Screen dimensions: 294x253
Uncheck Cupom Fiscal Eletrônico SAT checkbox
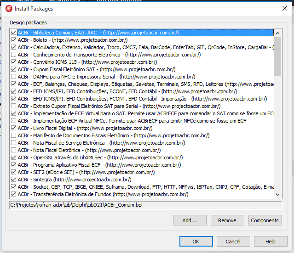[13, 69]
